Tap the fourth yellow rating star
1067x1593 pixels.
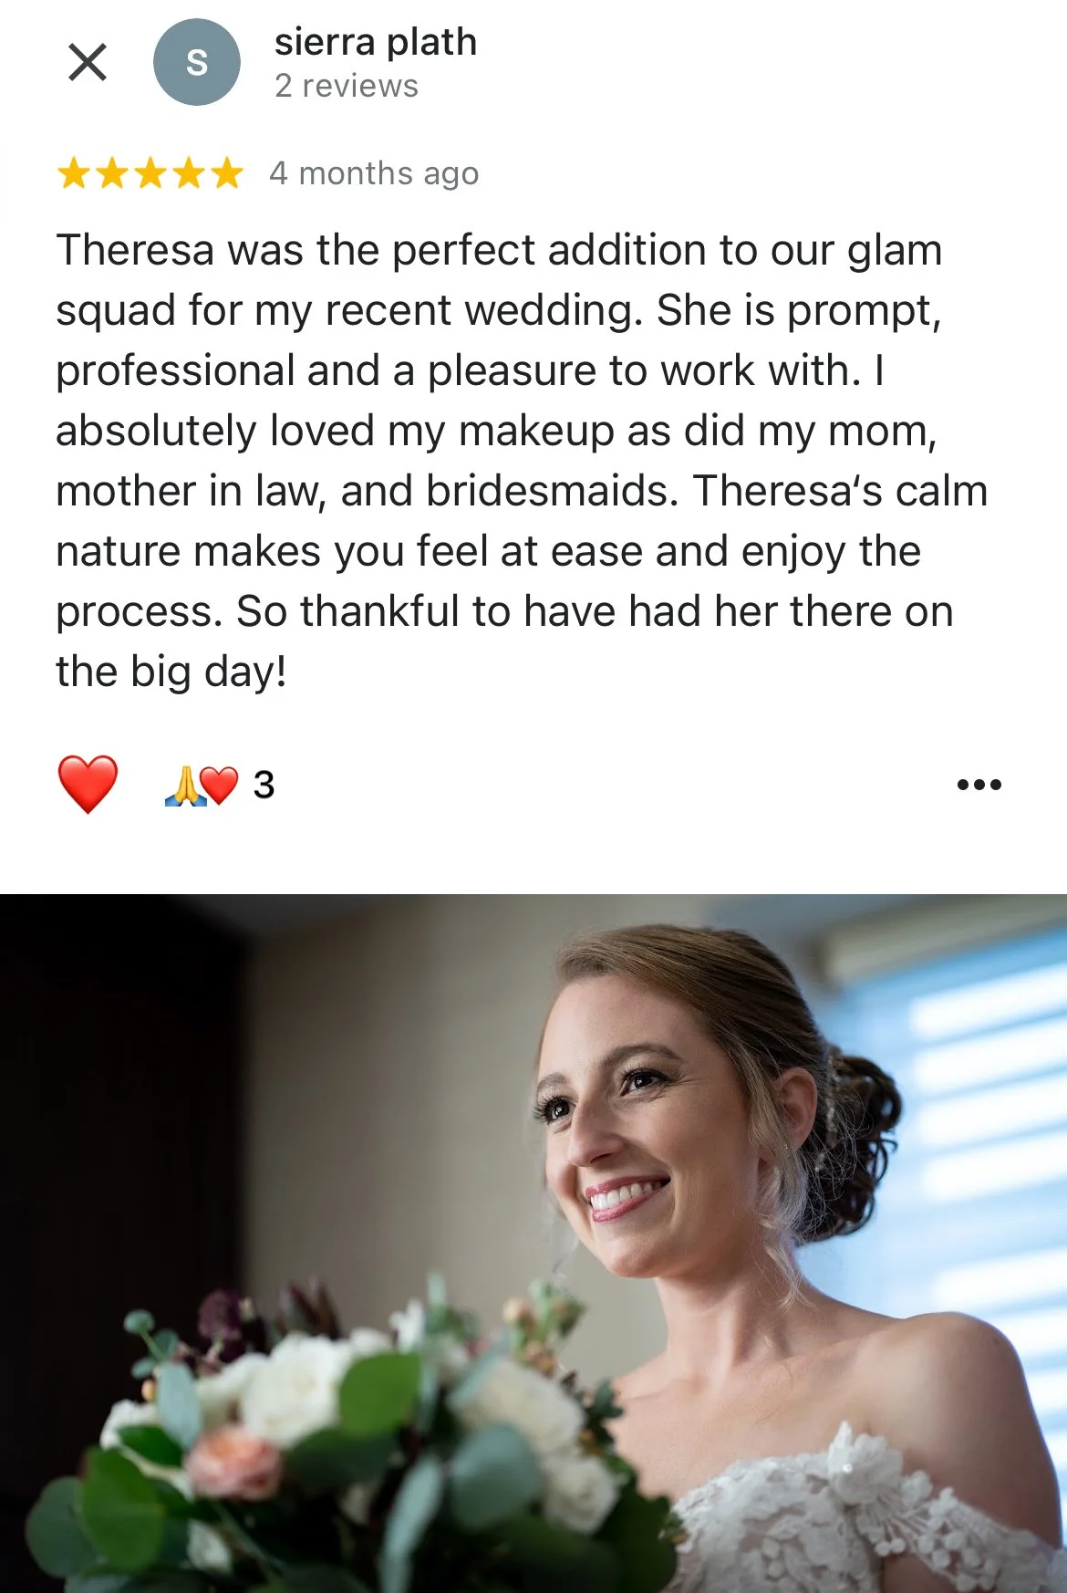click(x=188, y=172)
